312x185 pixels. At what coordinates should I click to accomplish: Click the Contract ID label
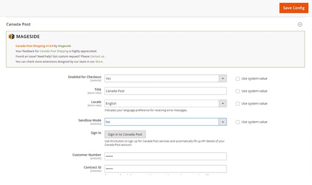click(92, 167)
